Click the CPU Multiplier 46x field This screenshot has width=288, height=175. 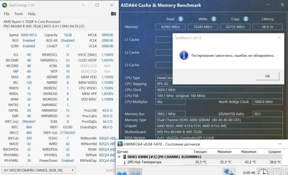pos(170,102)
